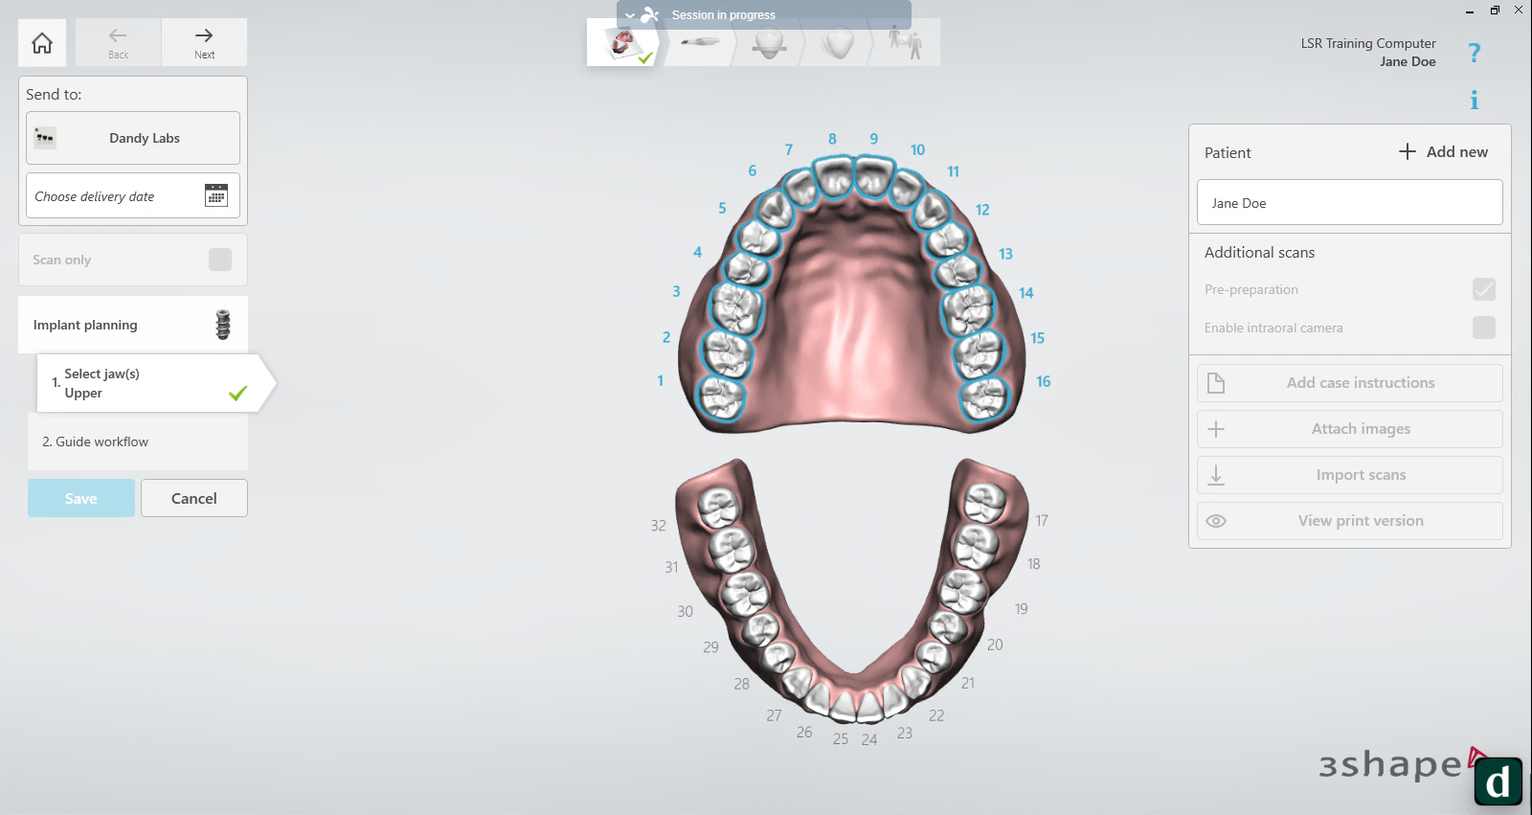Open the send-to-lab workflow step
Viewport: 1532px width, 815px height.
(x=905, y=43)
